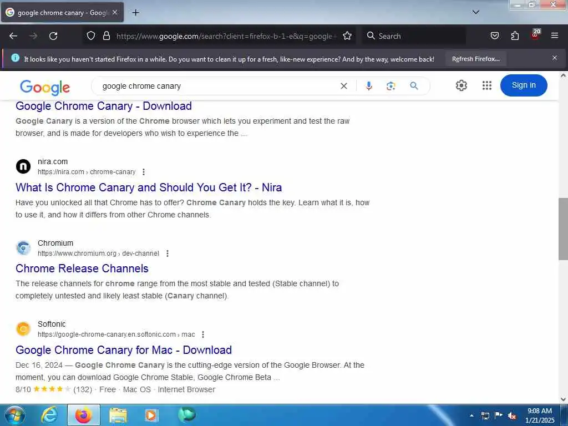Go back with the browser back arrow
This screenshot has width=568, height=426.
[x=13, y=36]
